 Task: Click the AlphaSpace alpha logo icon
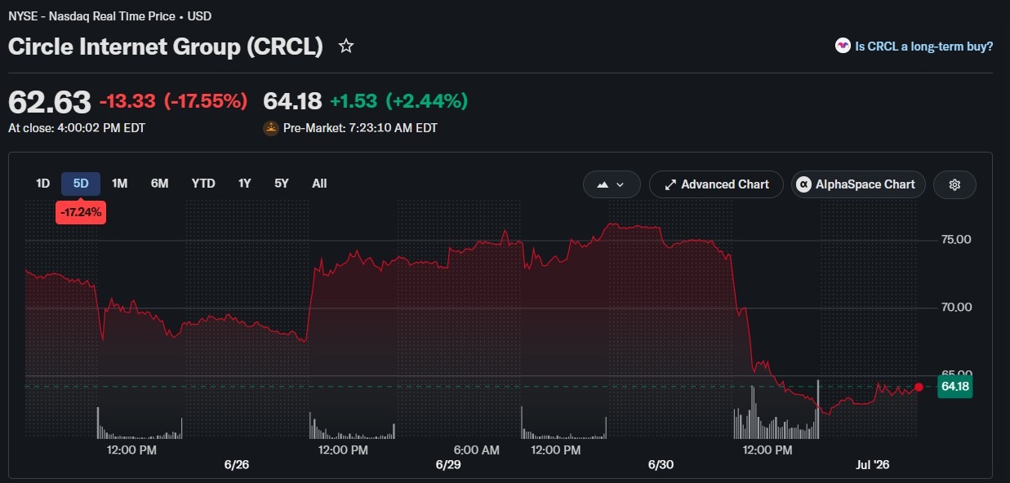(803, 184)
